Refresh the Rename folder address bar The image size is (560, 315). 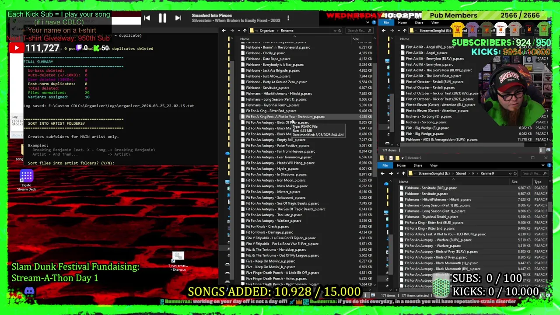coord(340,31)
